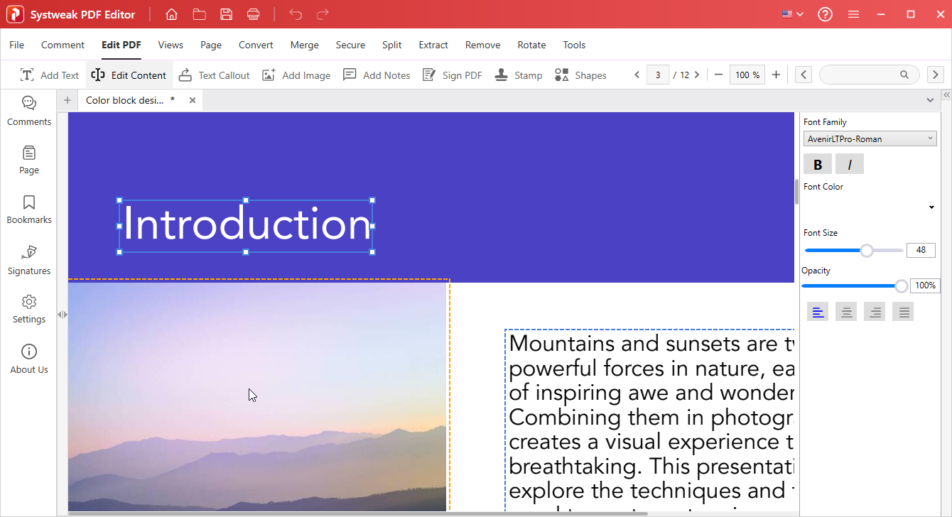The height and width of the screenshot is (517, 952).
Task: Apply bold formatting to selected text
Action: click(817, 163)
